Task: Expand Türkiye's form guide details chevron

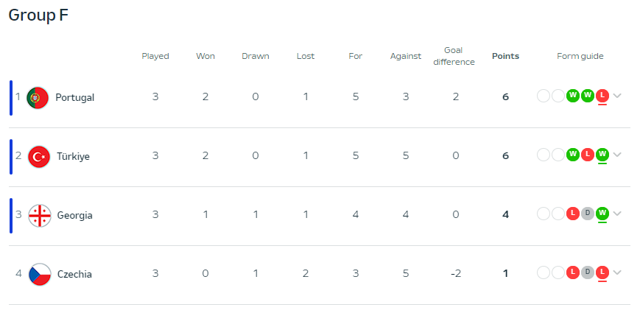Action: click(x=617, y=155)
